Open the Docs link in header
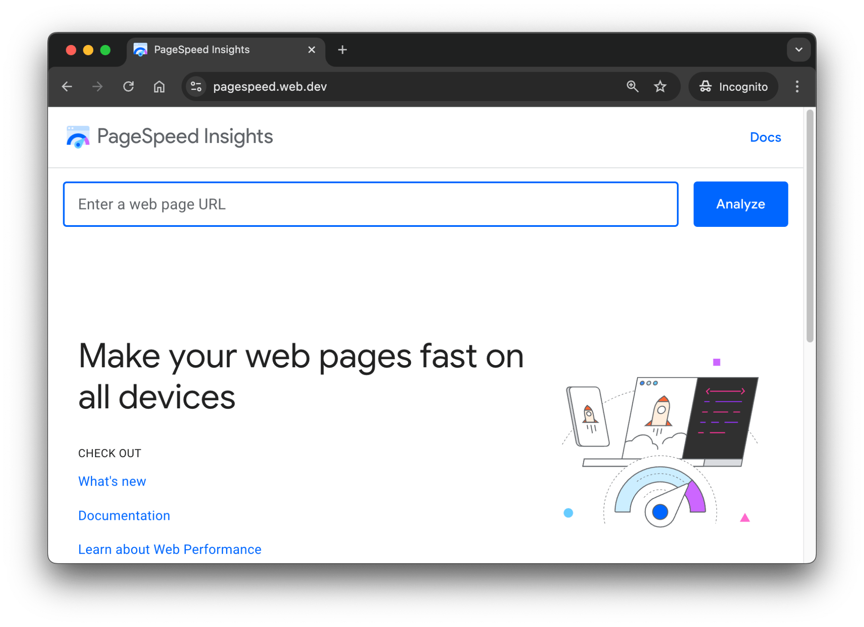Viewport: 864px width, 627px height. [x=765, y=137]
